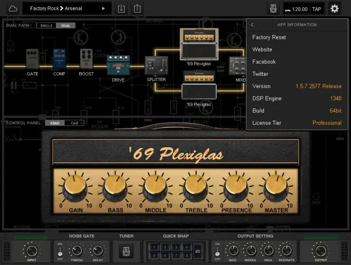Select Quick Snap slot 5
This screenshot has height=265, width=351.
154,255
